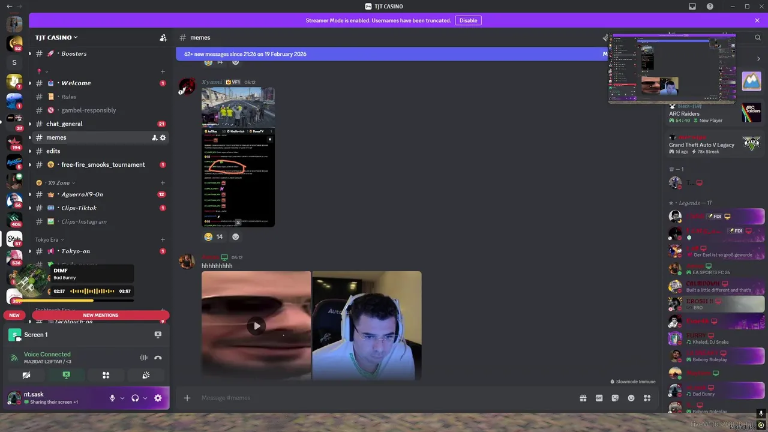The height and width of the screenshot is (432, 768).
Task: Click Xyami's username
Action: pos(212,82)
